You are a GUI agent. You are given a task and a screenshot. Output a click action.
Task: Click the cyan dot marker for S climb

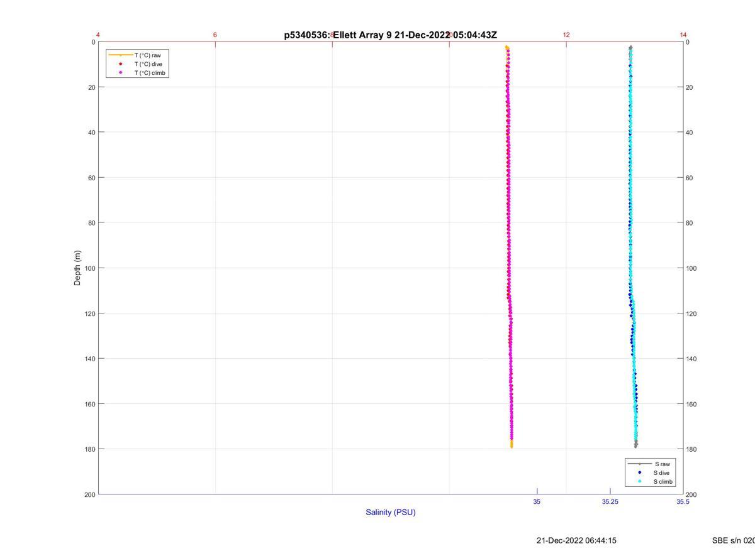[x=639, y=482]
